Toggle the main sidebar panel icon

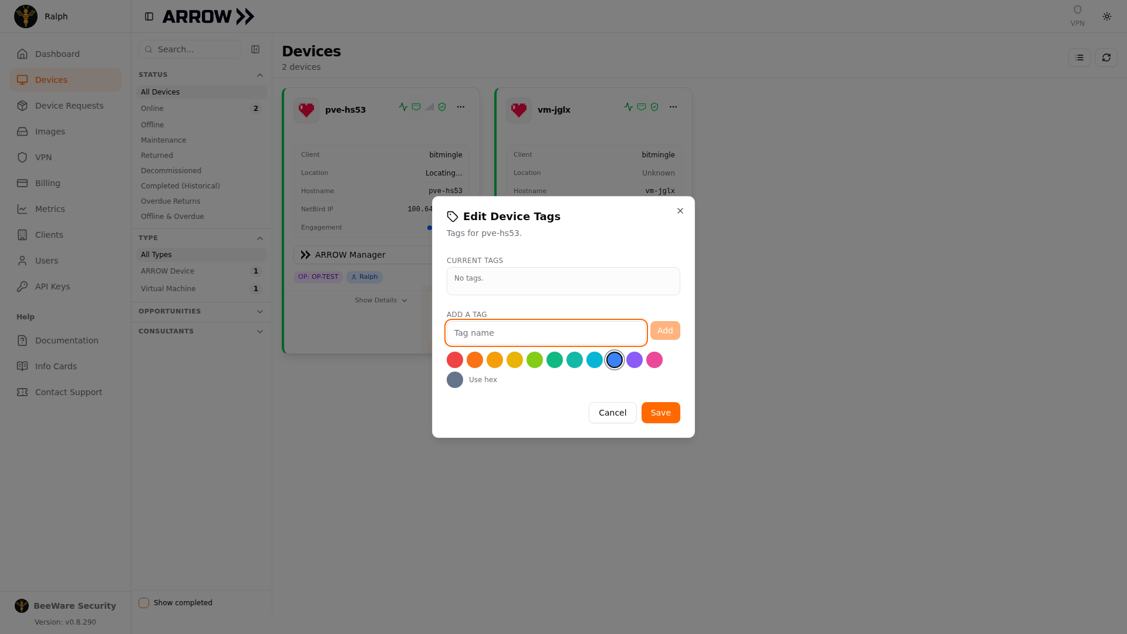tap(149, 16)
